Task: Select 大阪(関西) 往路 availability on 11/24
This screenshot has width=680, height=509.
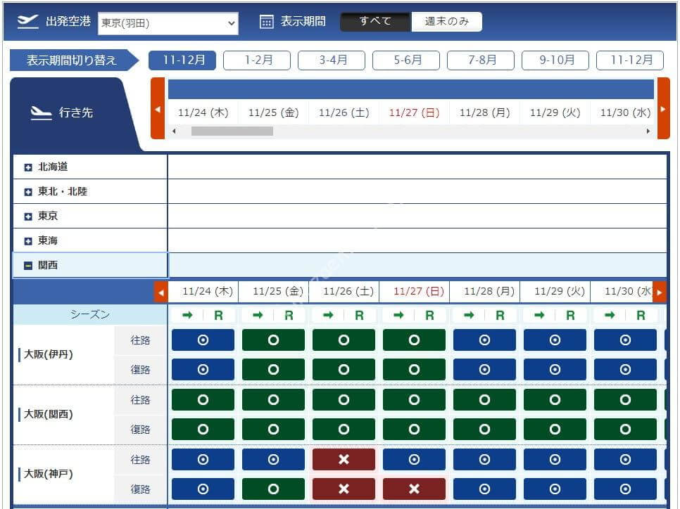Action: [x=203, y=399]
